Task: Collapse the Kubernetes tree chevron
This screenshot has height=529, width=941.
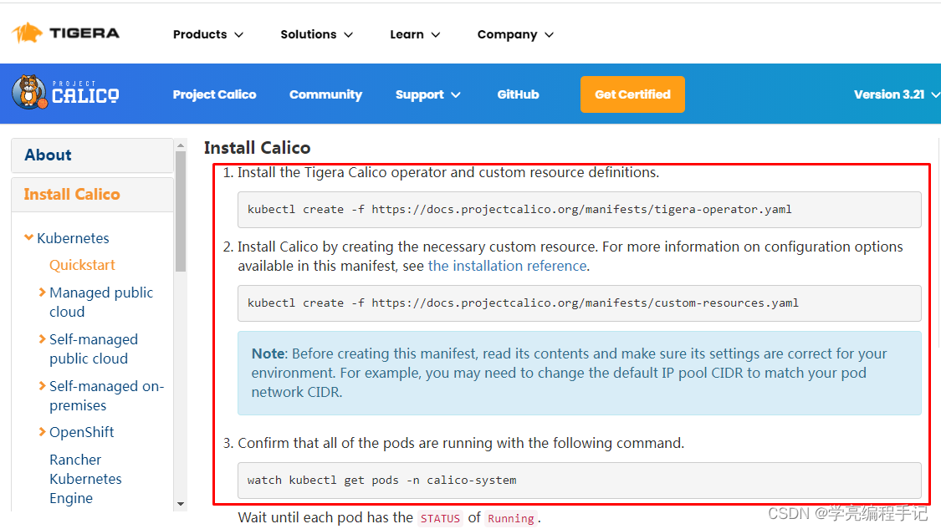Action: 28,237
